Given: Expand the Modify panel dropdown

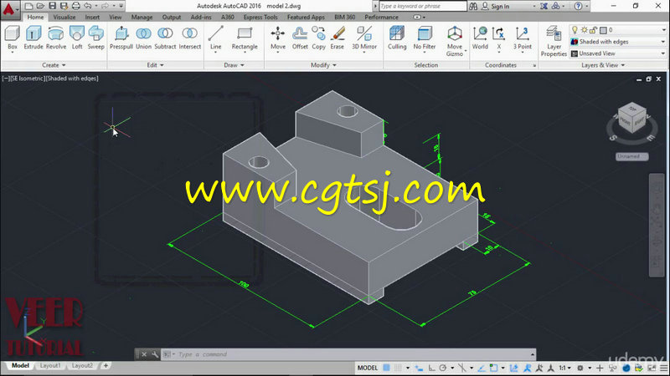Looking at the screenshot, I should pos(323,65).
